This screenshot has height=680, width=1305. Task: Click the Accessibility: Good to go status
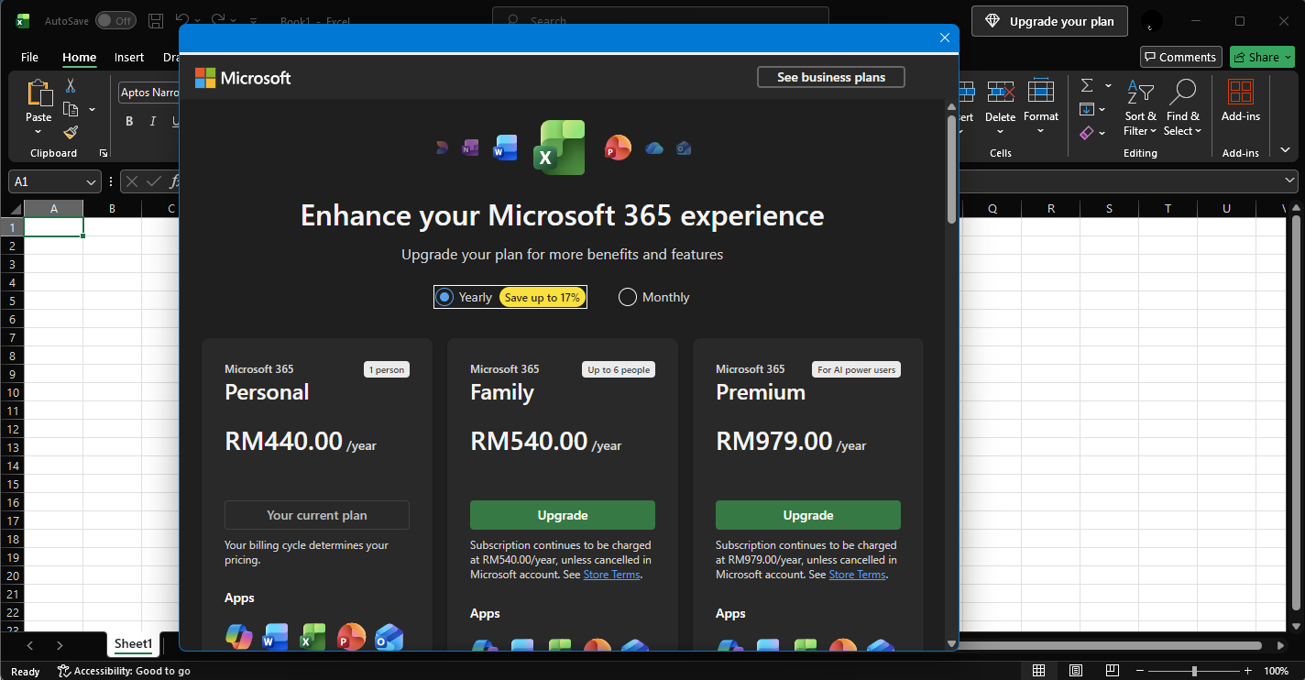click(x=124, y=671)
